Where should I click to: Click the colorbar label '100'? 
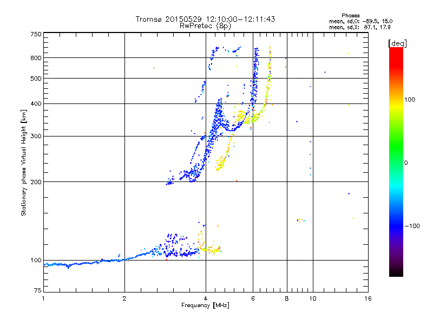click(x=410, y=100)
